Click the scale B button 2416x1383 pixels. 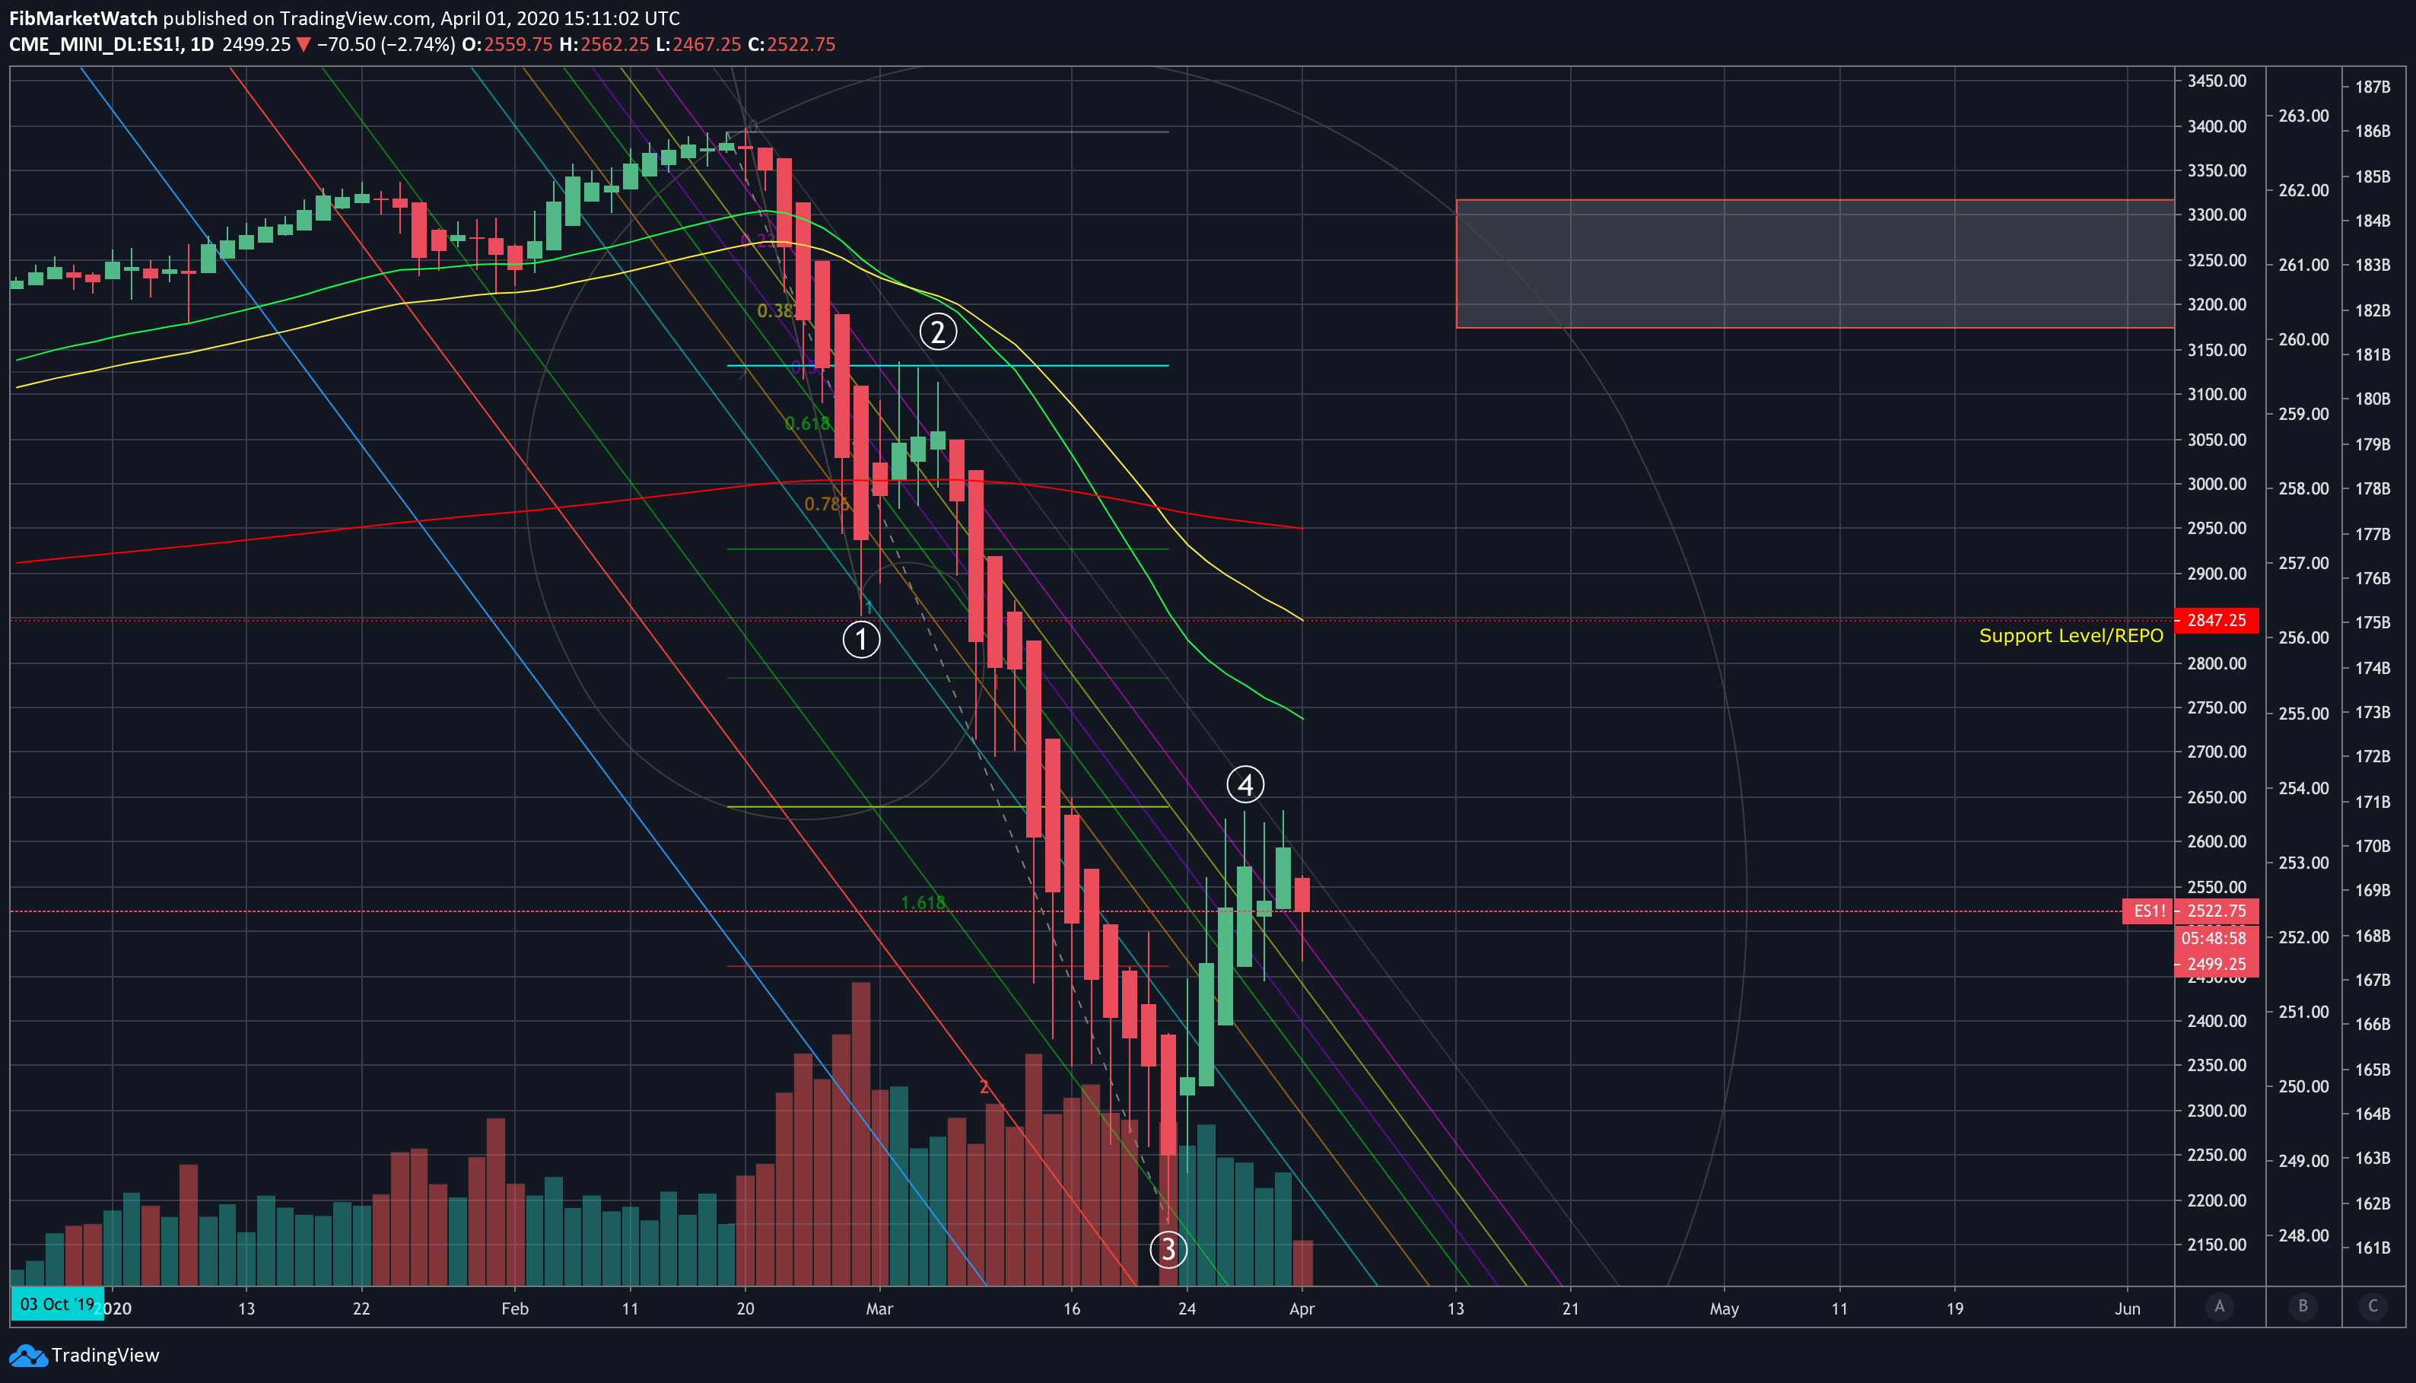pyautogui.click(x=2303, y=1306)
